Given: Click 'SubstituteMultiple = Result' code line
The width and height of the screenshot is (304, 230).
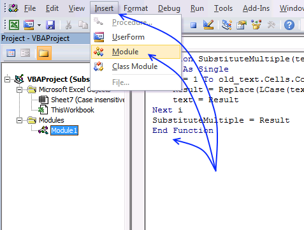Looking at the screenshot, I should 221,120.
